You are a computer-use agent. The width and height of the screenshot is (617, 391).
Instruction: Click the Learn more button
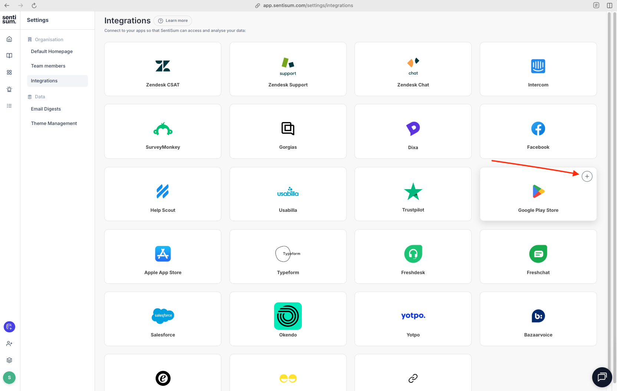172,20
